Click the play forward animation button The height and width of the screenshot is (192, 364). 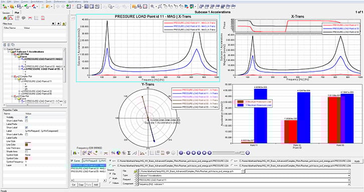[199, 153]
